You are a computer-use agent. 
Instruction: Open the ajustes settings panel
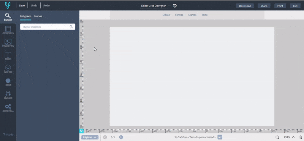[x=8, y=95]
